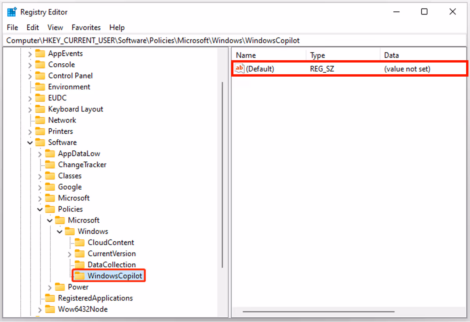Click the Registry Editor title bar icon
Image resolution: width=470 pixels, height=322 pixels.
pos(12,12)
